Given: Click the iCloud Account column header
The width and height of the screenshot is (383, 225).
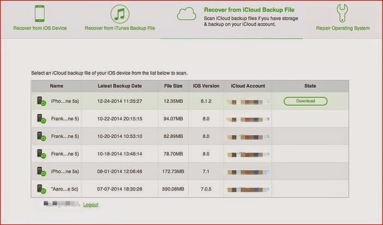Looking at the screenshot, I should 248,86.
